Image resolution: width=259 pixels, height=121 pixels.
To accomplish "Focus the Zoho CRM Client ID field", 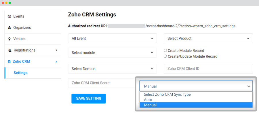I will click(x=208, y=69).
